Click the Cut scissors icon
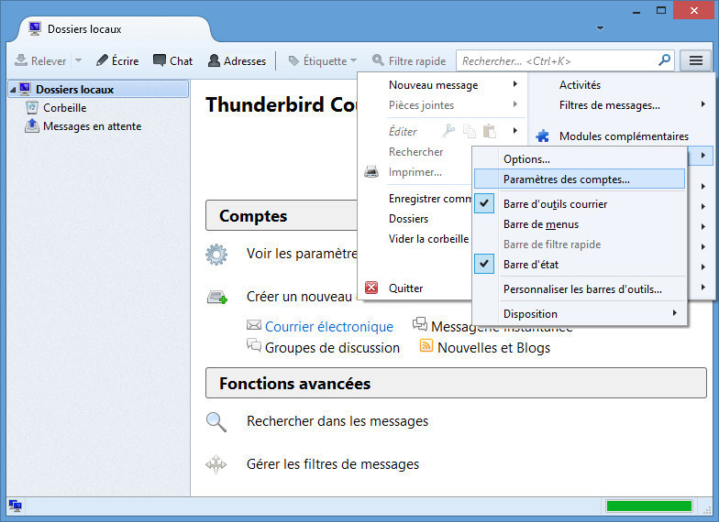719x522 pixels. tap(448, 132)
